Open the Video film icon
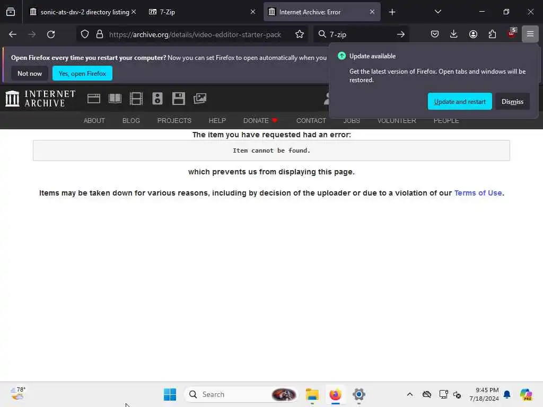The width and height of the screenshot is (543, 407). 136,99
